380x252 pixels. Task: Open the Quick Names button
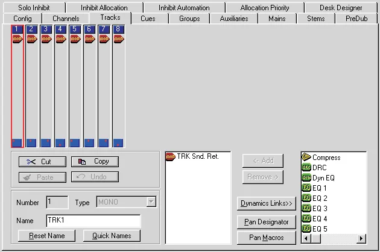[112, 236]
